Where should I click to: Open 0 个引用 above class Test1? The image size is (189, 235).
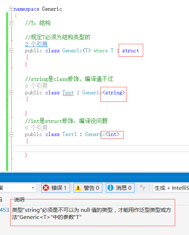pos(36,128)
